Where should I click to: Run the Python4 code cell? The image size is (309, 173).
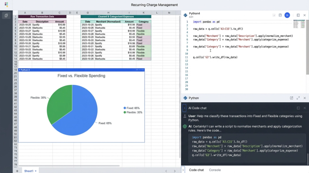287,15
